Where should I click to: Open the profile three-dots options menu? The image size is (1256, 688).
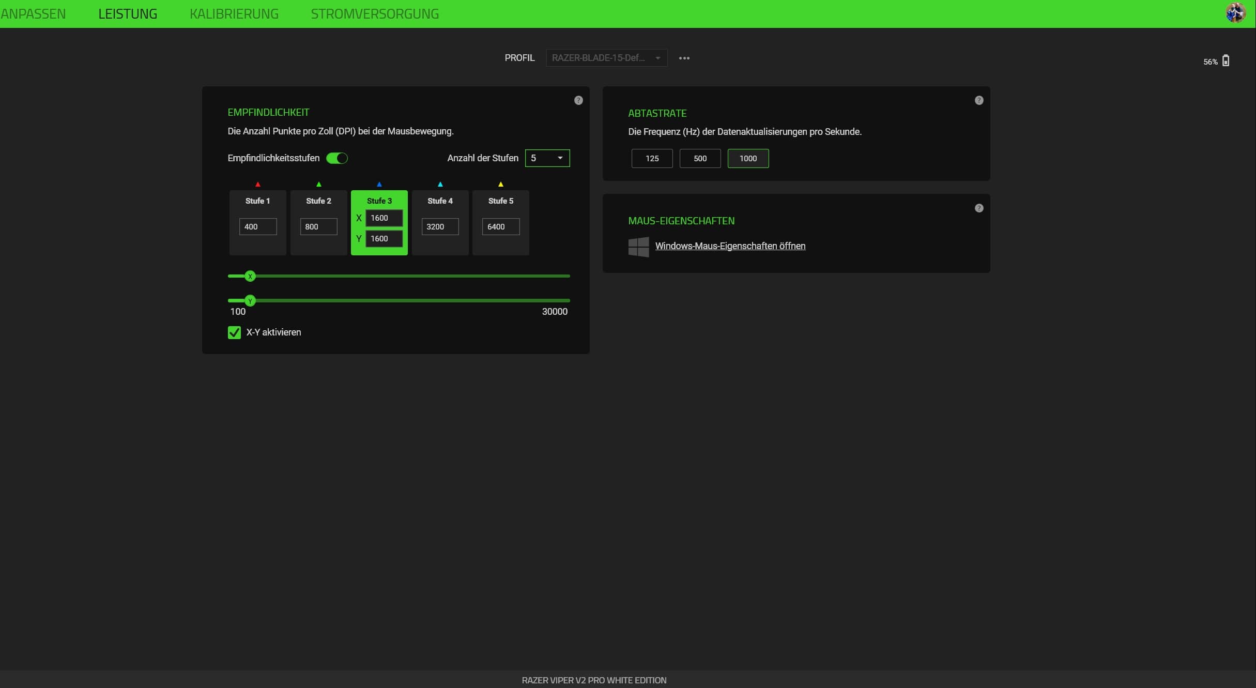click(684, 58)
